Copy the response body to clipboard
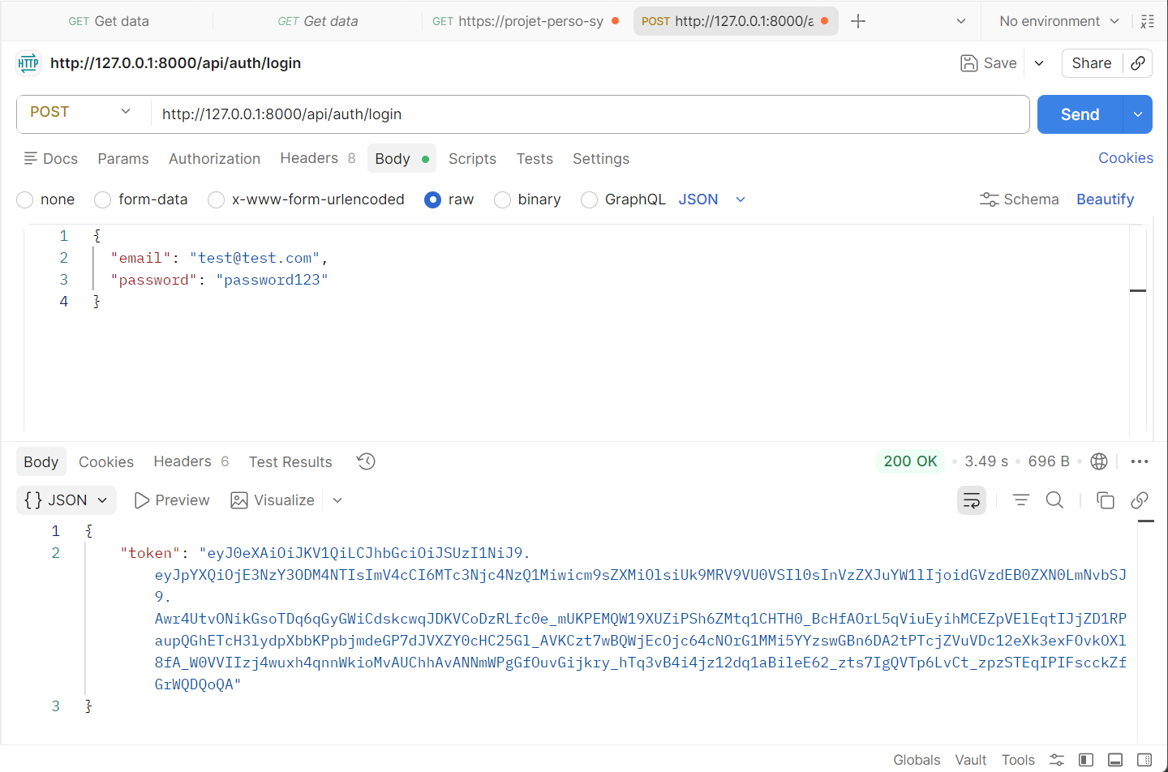Image resolution: width=1168 pixels, height=772 pixels. pyautogui.click(x=1105, y=500)
